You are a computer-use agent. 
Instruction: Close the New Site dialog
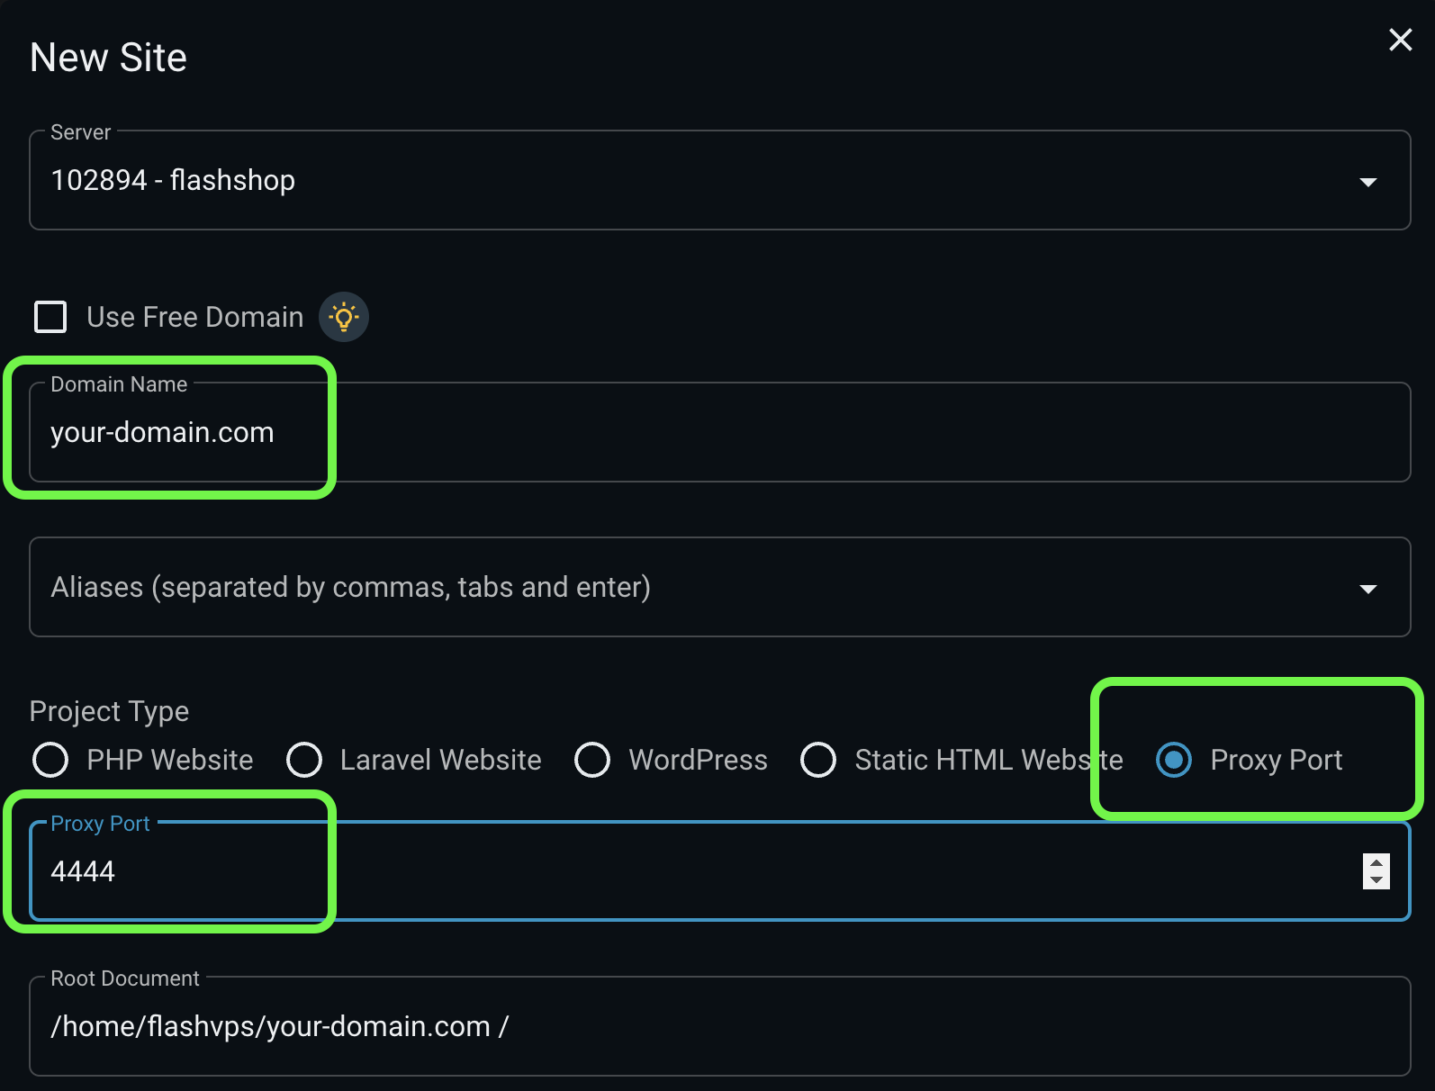point(1401,40)
